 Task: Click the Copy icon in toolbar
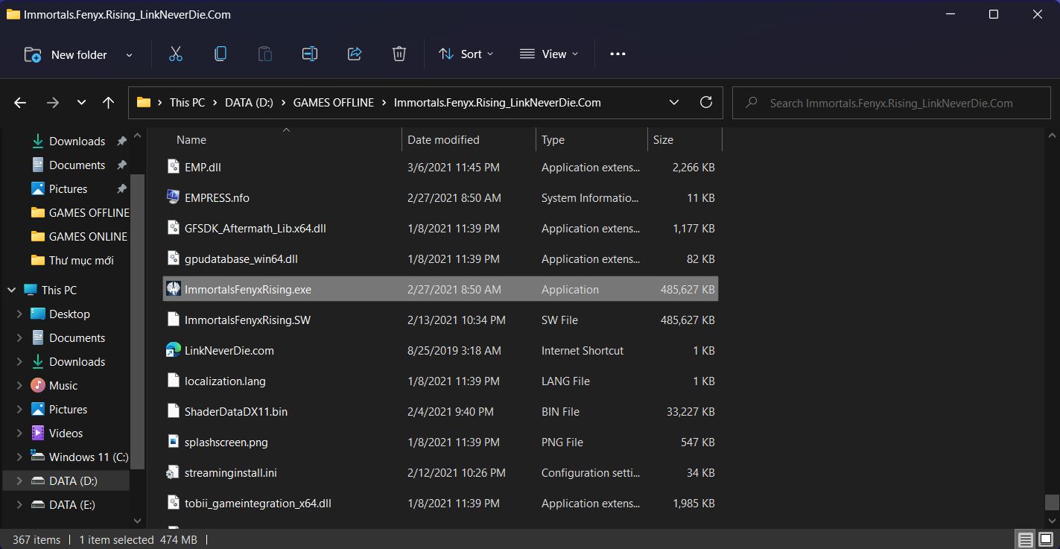click(x=220, y=54)
